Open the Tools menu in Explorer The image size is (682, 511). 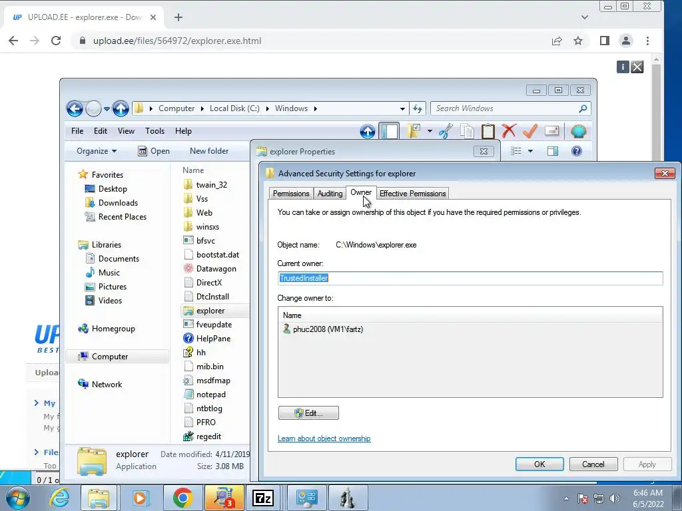(155, 131)
